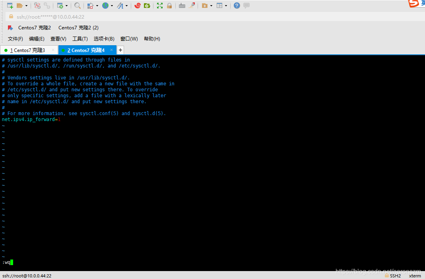Viewport: 425px width, 279px height.
Task: Expand the new folder dropdown arrow
Action: (x=211, y=6)
